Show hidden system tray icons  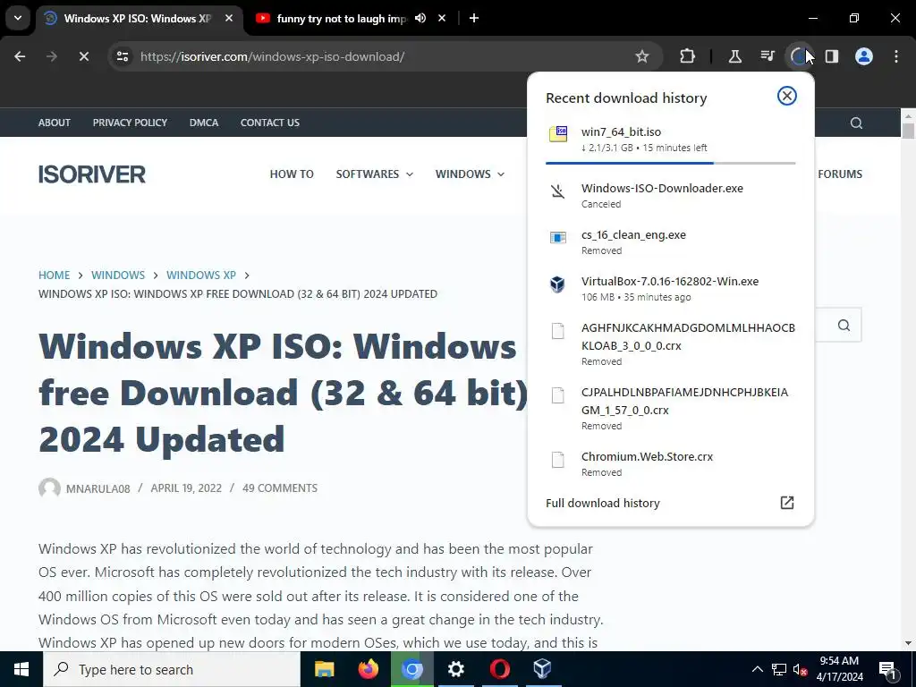[x=757, y=669]
